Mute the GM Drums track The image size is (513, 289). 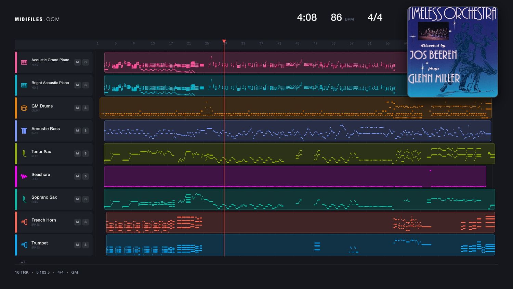pyautogui.click(x=77, y=108)
